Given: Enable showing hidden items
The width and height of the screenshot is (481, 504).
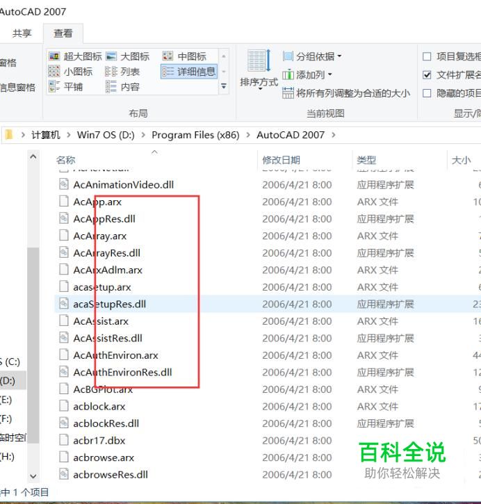Looking at the screenshot, I should [427, 93].
